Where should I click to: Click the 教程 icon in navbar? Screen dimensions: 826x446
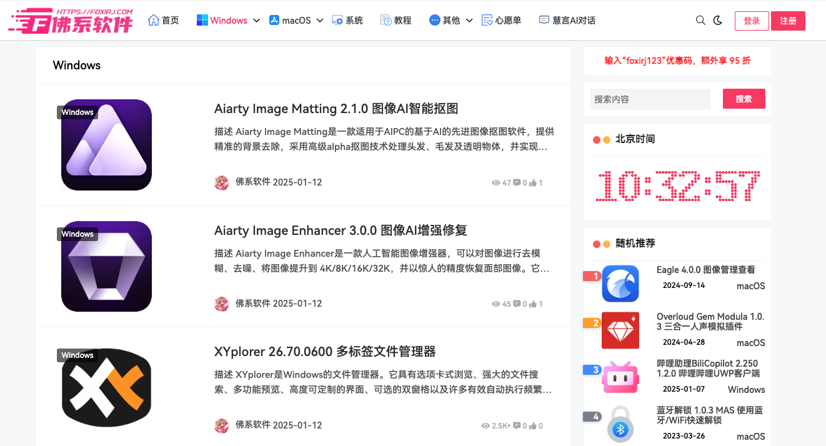pyautogui.click(x=386, y=20)
